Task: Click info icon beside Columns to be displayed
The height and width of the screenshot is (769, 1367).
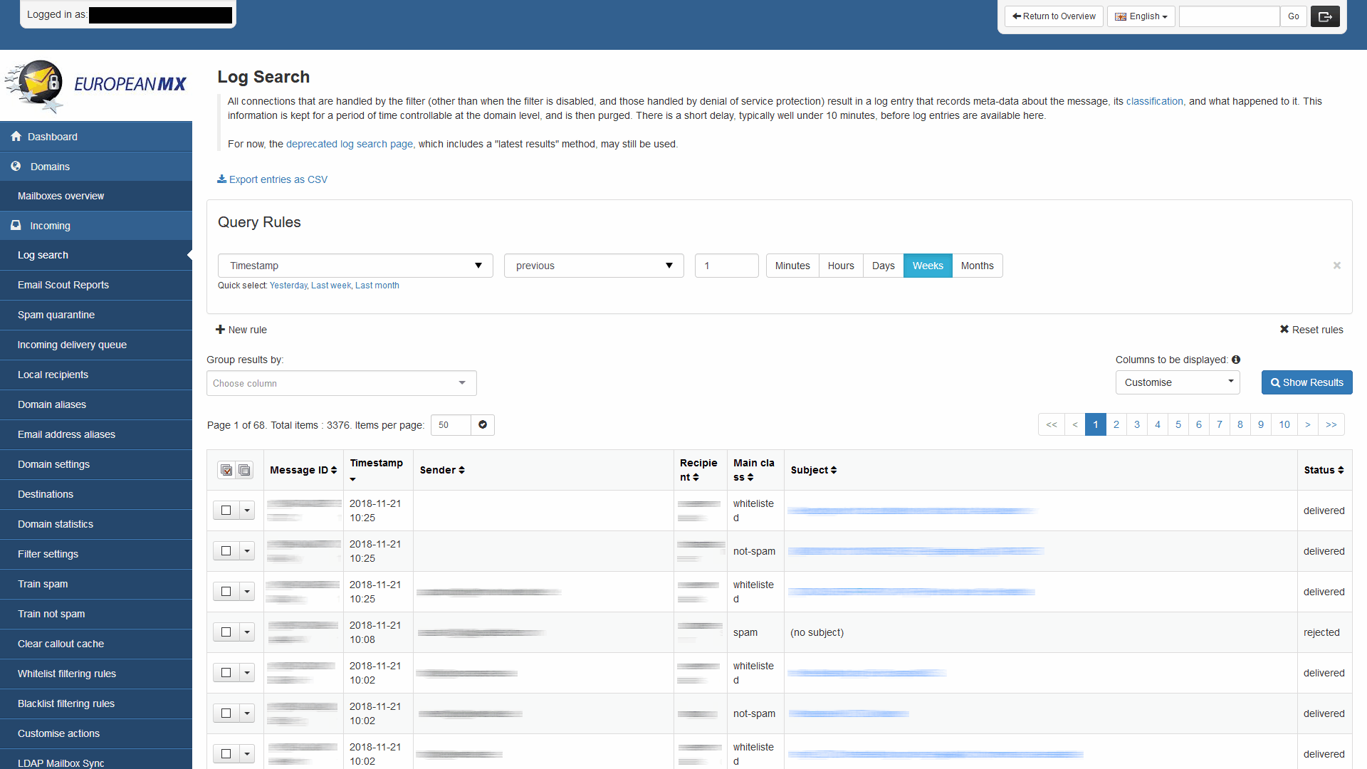Action: pos(1236,360)
